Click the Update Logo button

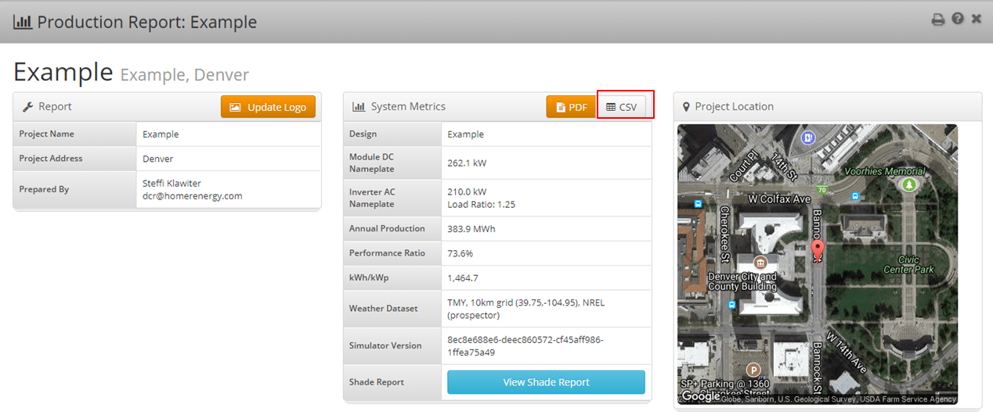coord(268,107)
